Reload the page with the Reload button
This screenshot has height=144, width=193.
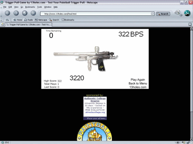click(25, 13)
